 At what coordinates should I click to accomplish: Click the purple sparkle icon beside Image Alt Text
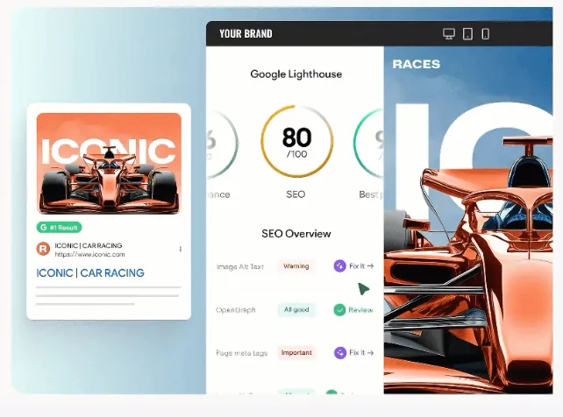pos(339,266)
